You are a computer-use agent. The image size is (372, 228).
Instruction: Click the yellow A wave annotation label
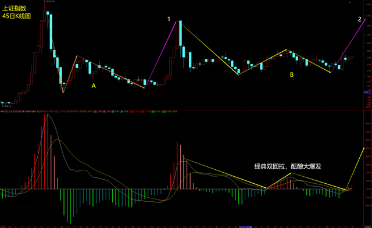[94, 85]
